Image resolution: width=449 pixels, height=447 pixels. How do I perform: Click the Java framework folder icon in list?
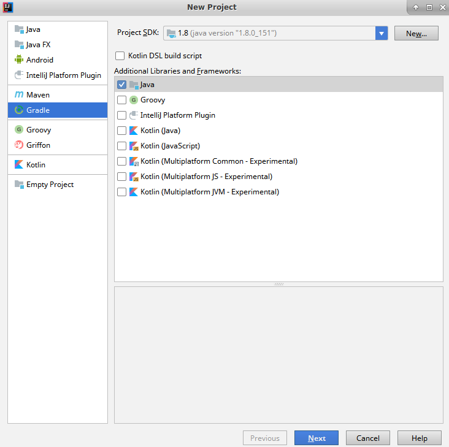click(134, 85)
